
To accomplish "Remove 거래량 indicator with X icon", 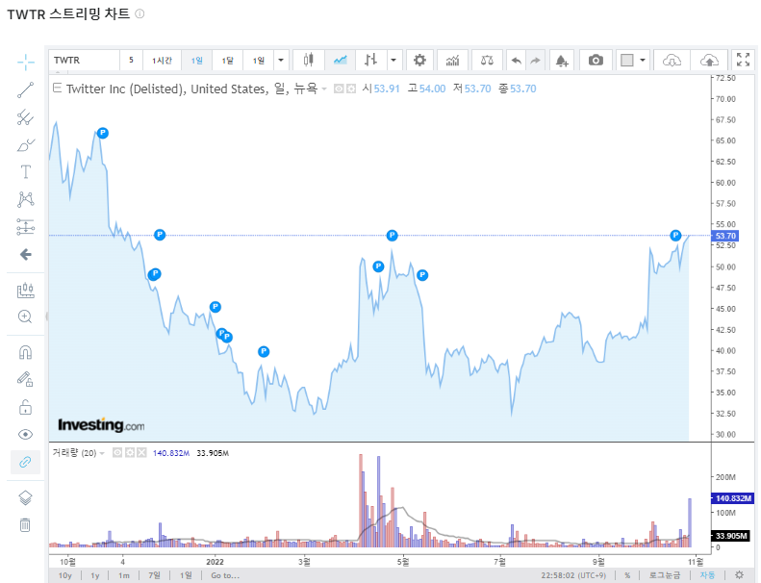I will 141,453.
